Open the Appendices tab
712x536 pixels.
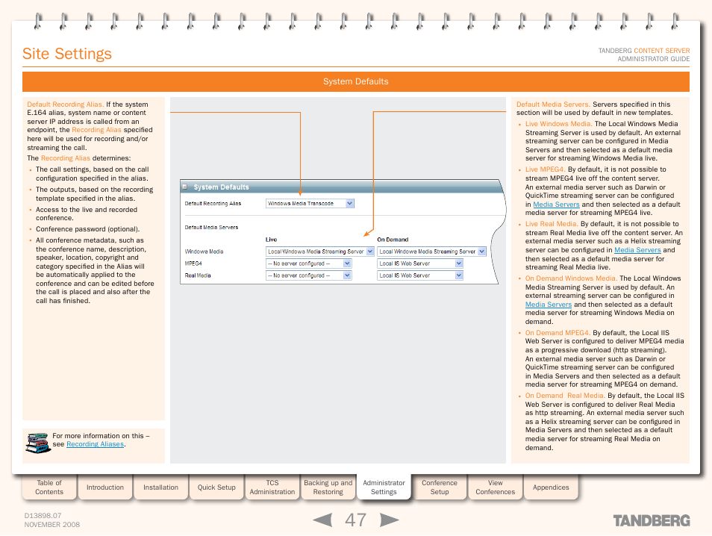(x=551, y=487)
